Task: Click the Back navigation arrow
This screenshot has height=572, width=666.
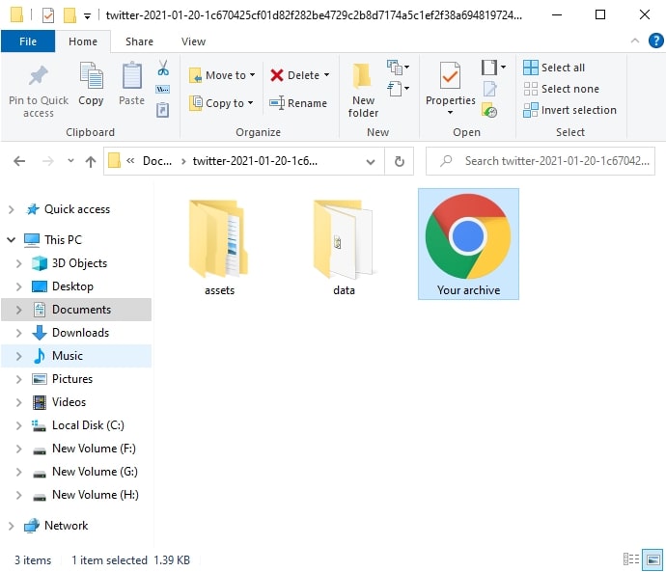Action: point(19,161)
